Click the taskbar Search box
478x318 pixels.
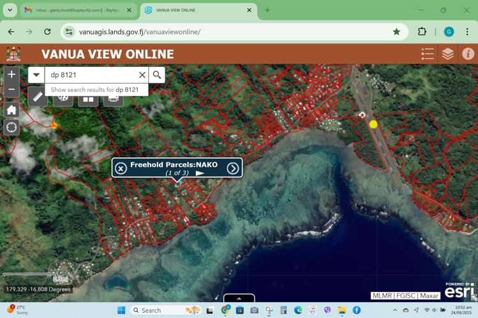point(166,310)
